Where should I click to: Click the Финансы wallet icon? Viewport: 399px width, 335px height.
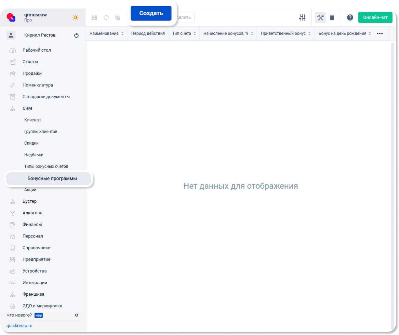click(12, 225)
